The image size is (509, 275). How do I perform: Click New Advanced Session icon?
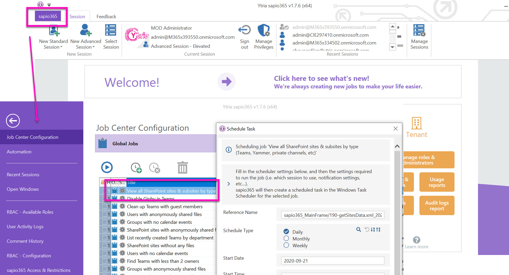[x=86, y=30]
